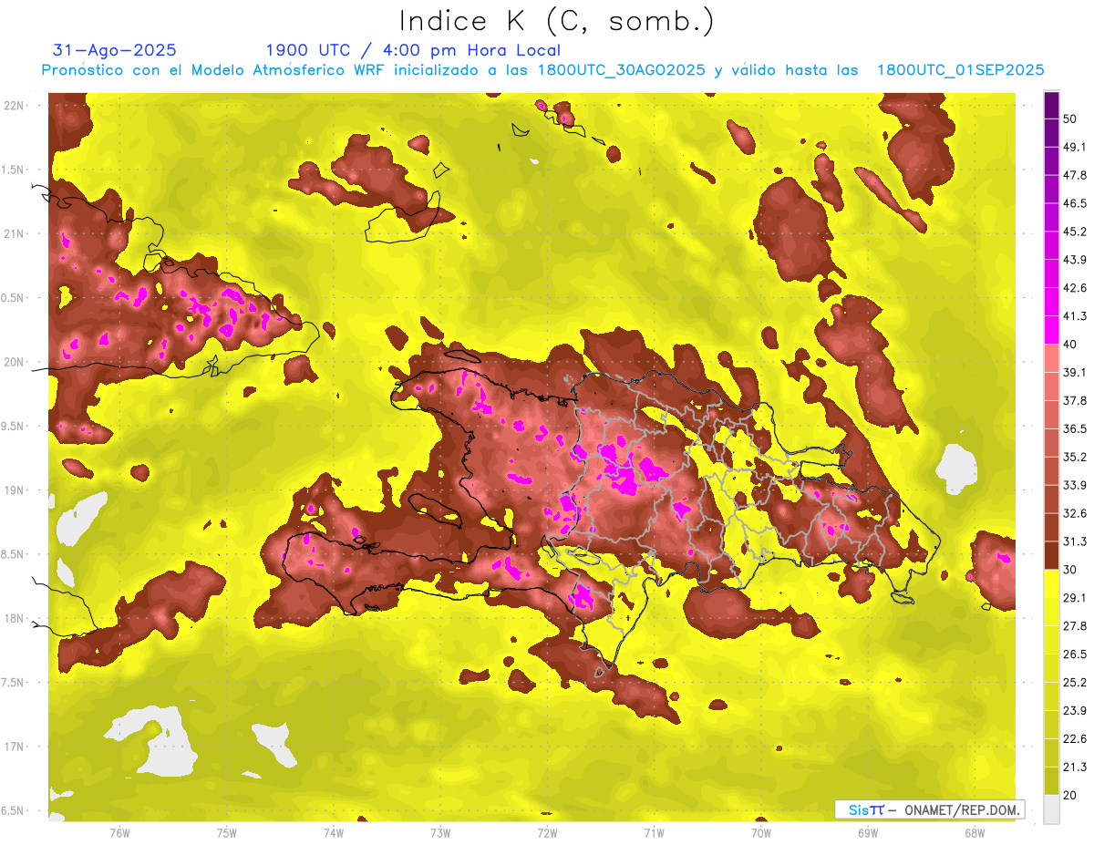Image resolution: width=1094 pixels, height=845 pixels.
Task: Click the colorbar value "42.6"
Action: coord(1075,288)
